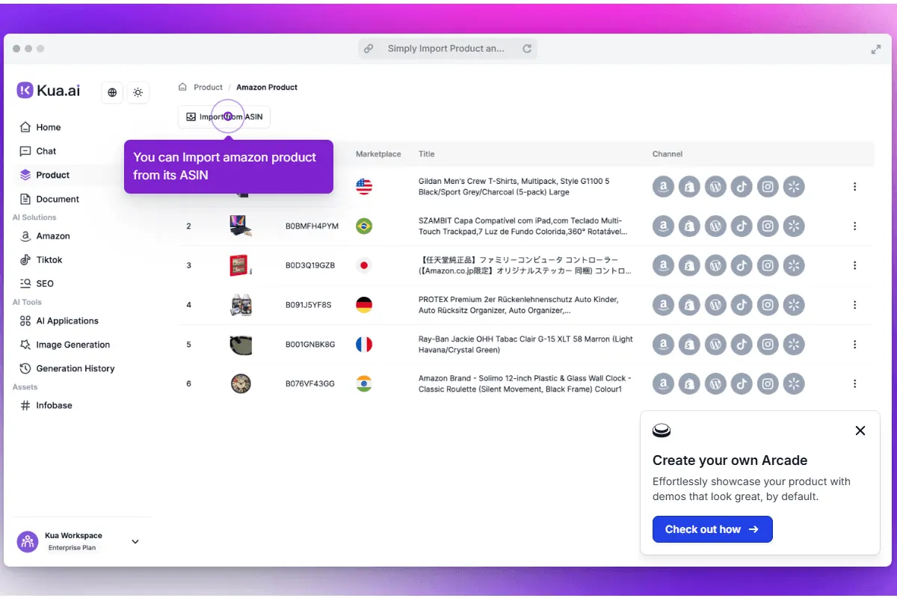
Task: Open the language globe selector
Action: 112,93
